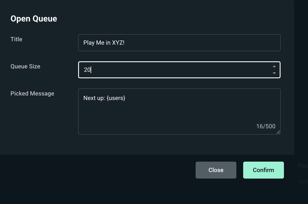308x204 pixels.
Task: Click the Title label
Action: (16, 39)
